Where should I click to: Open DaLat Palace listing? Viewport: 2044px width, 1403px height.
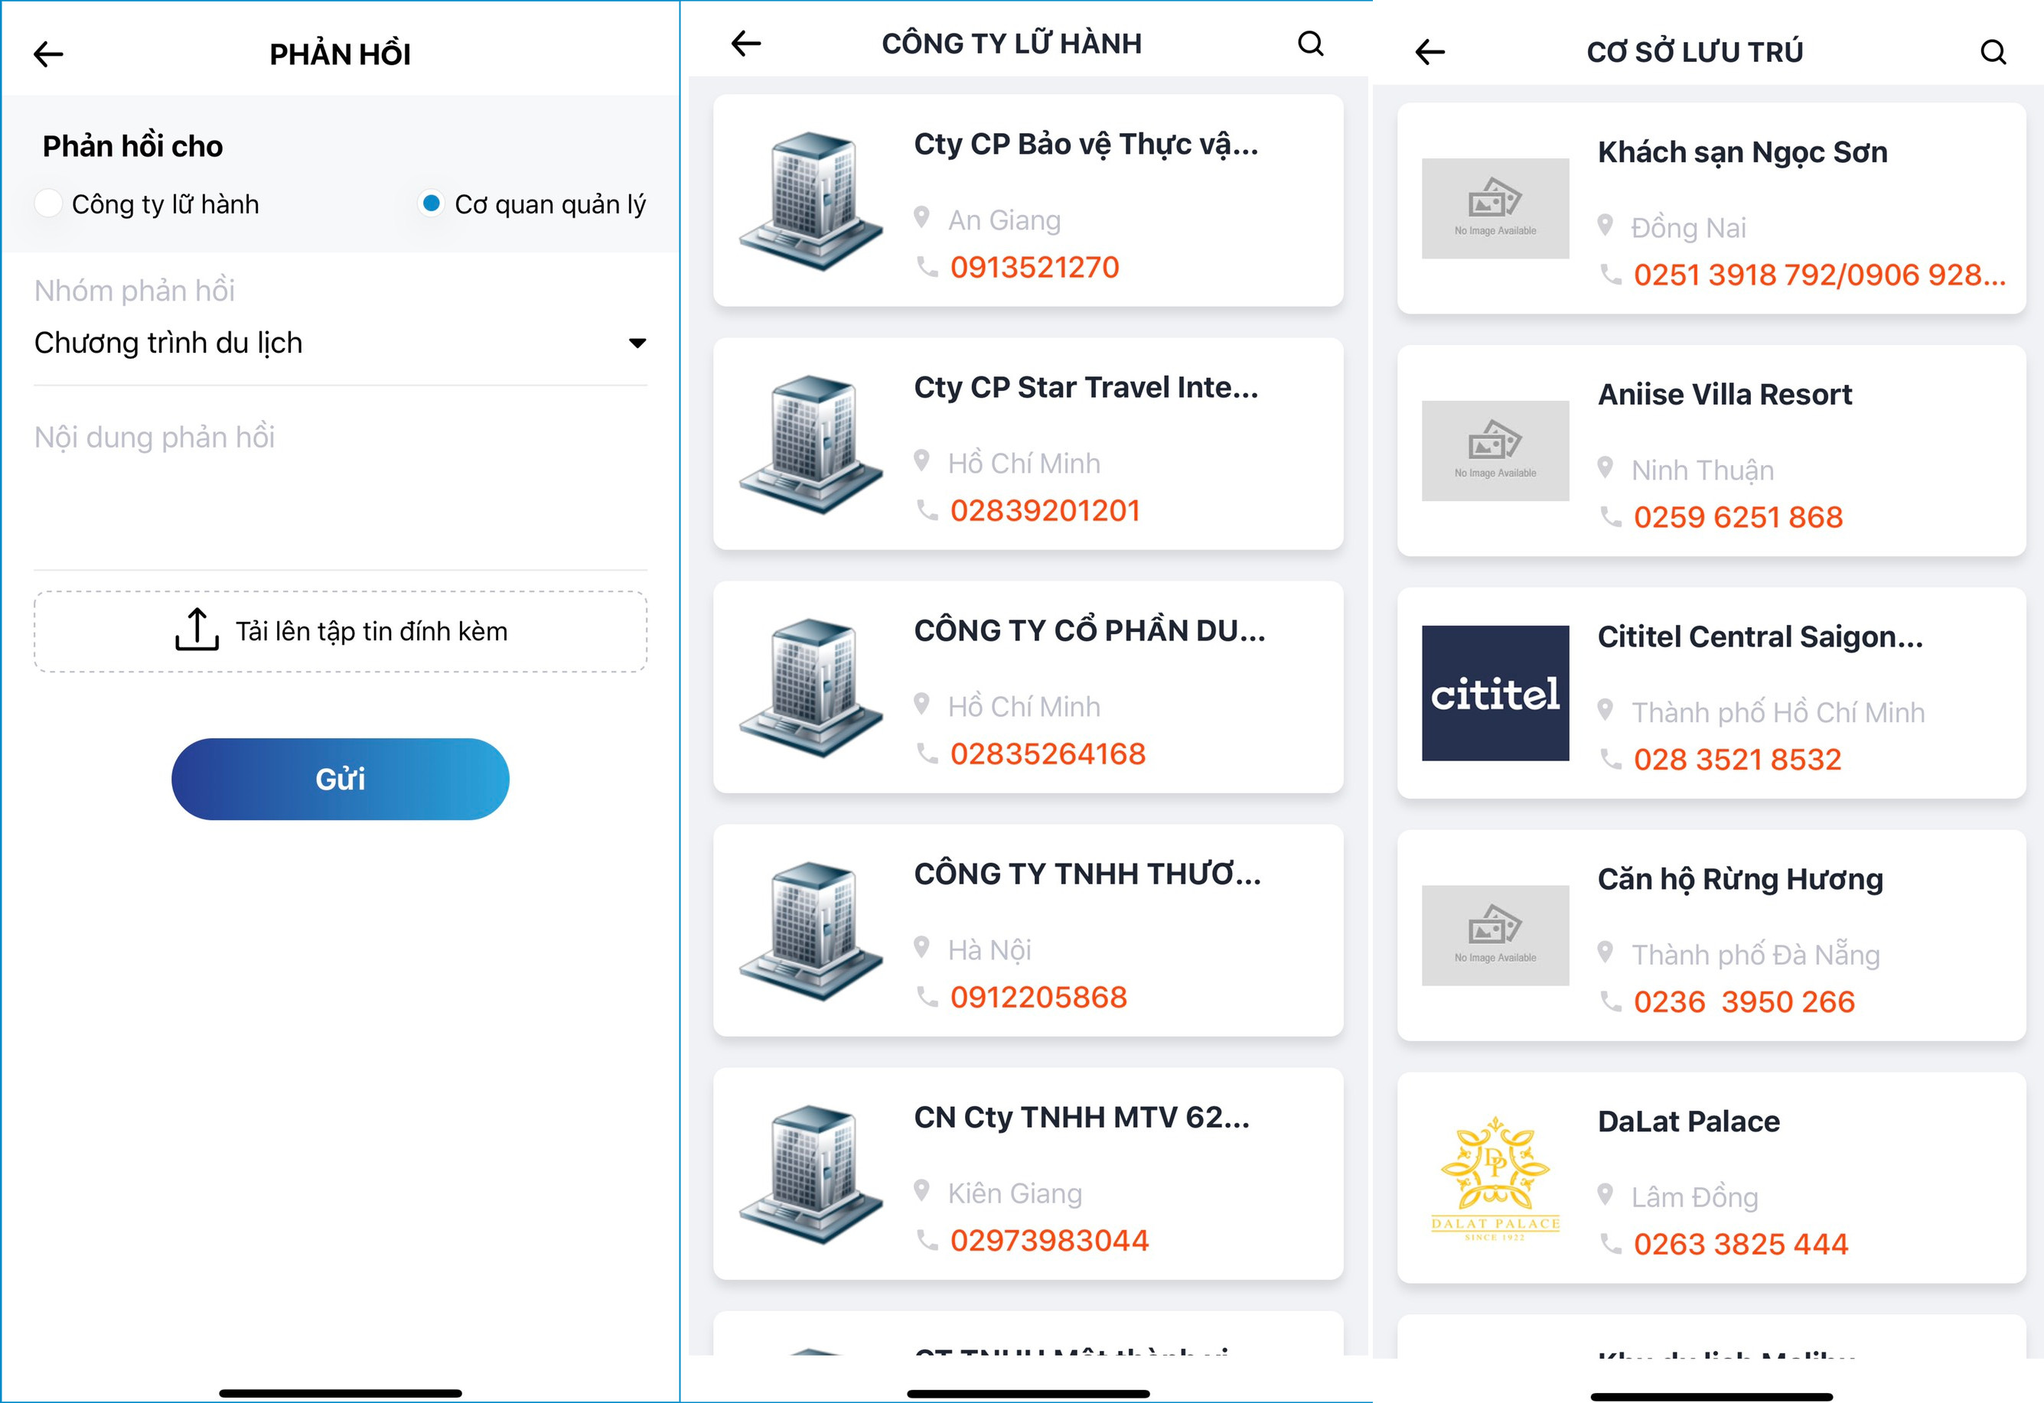pos(1712,1178)
